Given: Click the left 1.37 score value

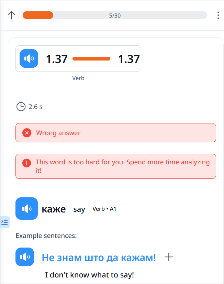Looking at the screenshot, I should tap(57, 59).
